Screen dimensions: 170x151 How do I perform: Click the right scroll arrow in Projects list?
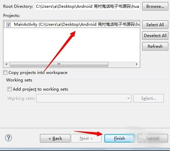pos(136,64)
